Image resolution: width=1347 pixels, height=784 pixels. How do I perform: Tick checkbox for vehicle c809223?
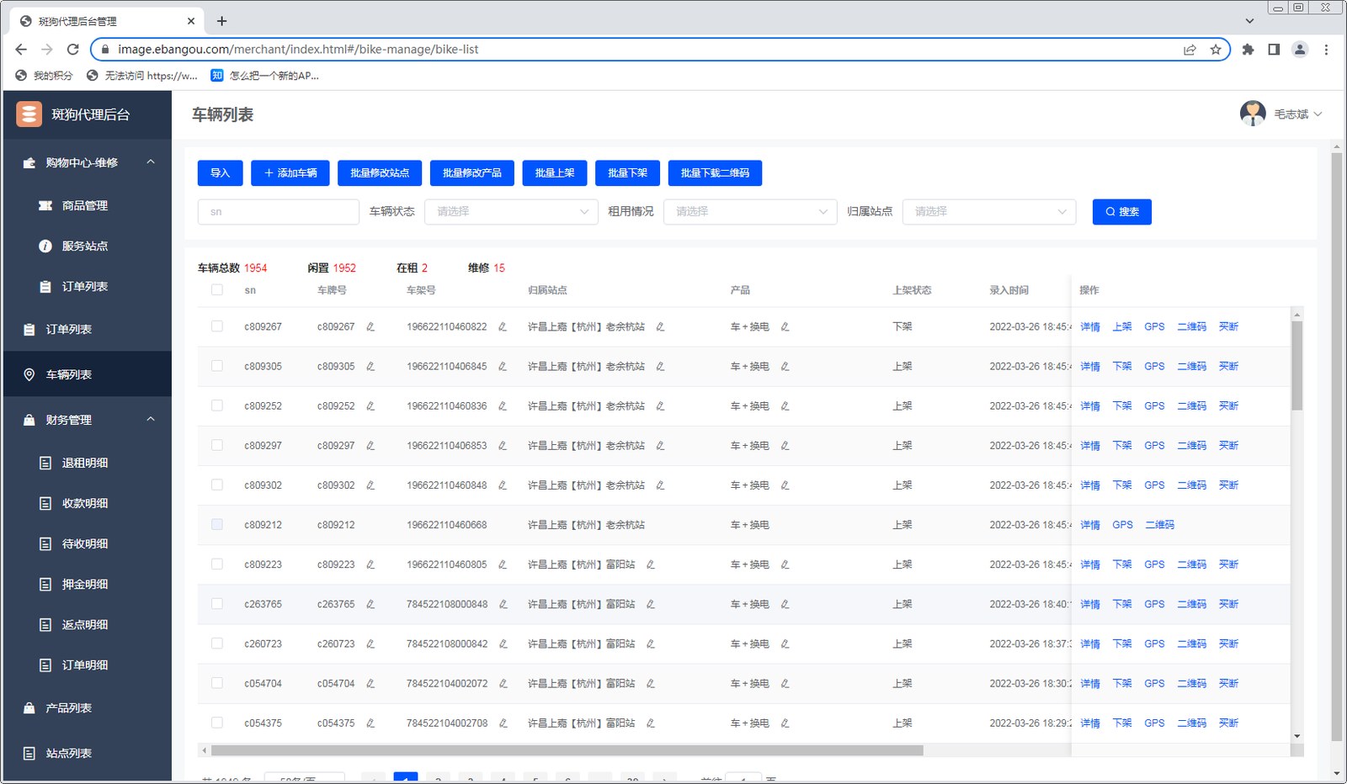(217, 564)
